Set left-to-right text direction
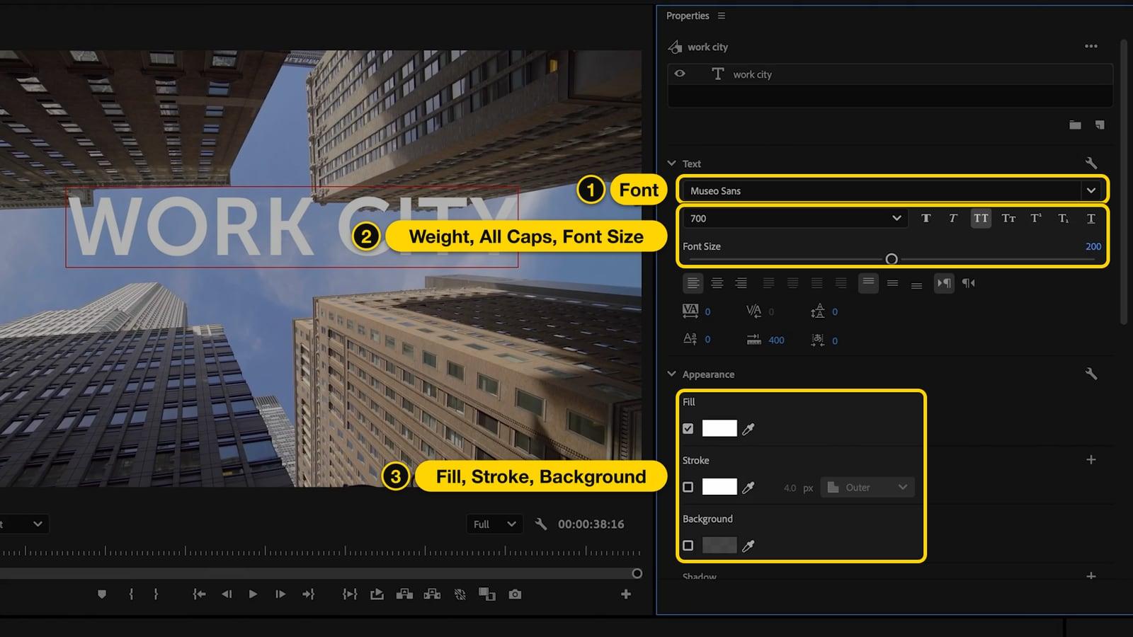This screenshot has width=1133, height=637. [x=944, y=283]
